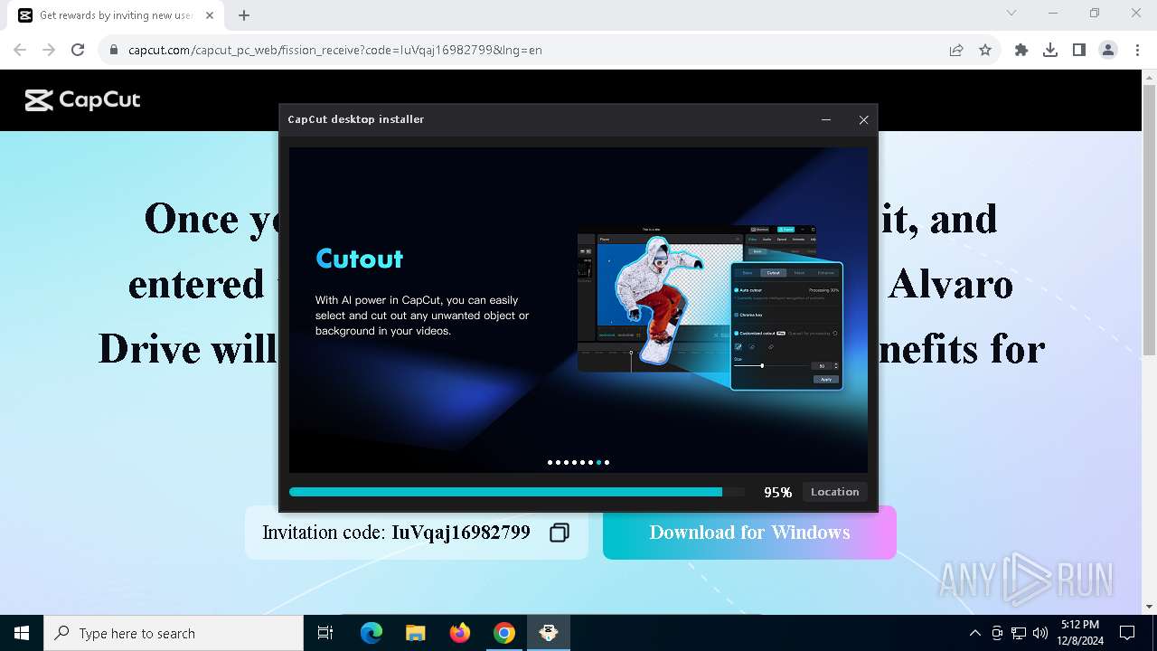1157x651 pixels.
Task: Click the taskbar search box
Action: point(174,633)
